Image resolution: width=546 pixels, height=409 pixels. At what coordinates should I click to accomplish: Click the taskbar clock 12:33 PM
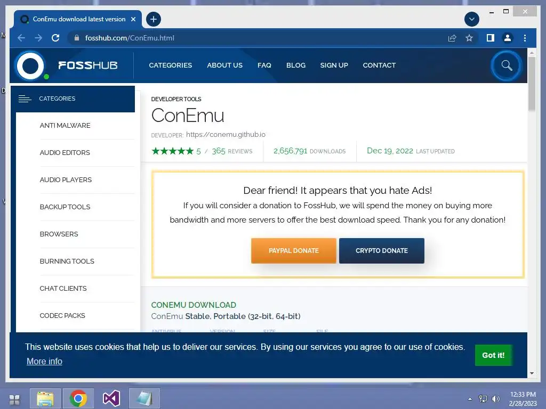(x=523, y=395)
